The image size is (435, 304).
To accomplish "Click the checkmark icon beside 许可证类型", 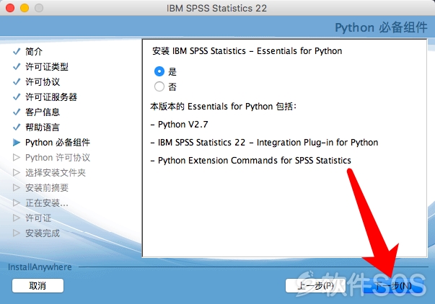I will (x=17, y=66).
